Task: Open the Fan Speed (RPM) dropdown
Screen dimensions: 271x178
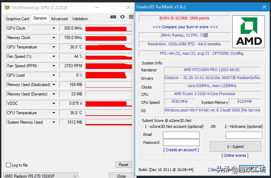Action: click(x=54, y=66)
